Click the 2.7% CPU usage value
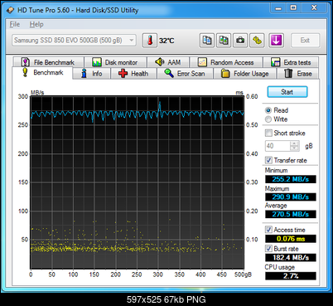The height and width of the screenshot is (306, 333). [x=291, y=276]
